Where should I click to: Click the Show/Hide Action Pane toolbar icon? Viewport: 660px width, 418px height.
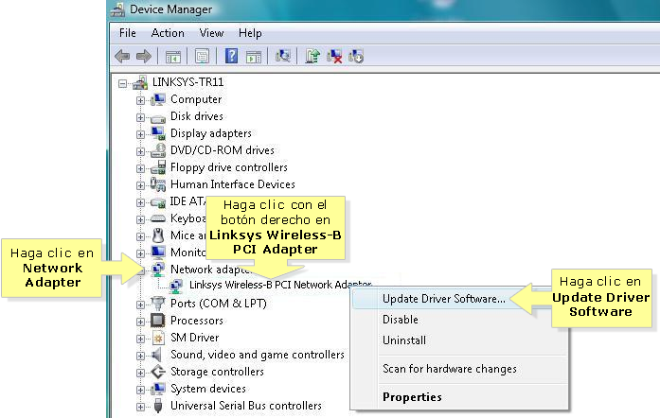[254, 57]
